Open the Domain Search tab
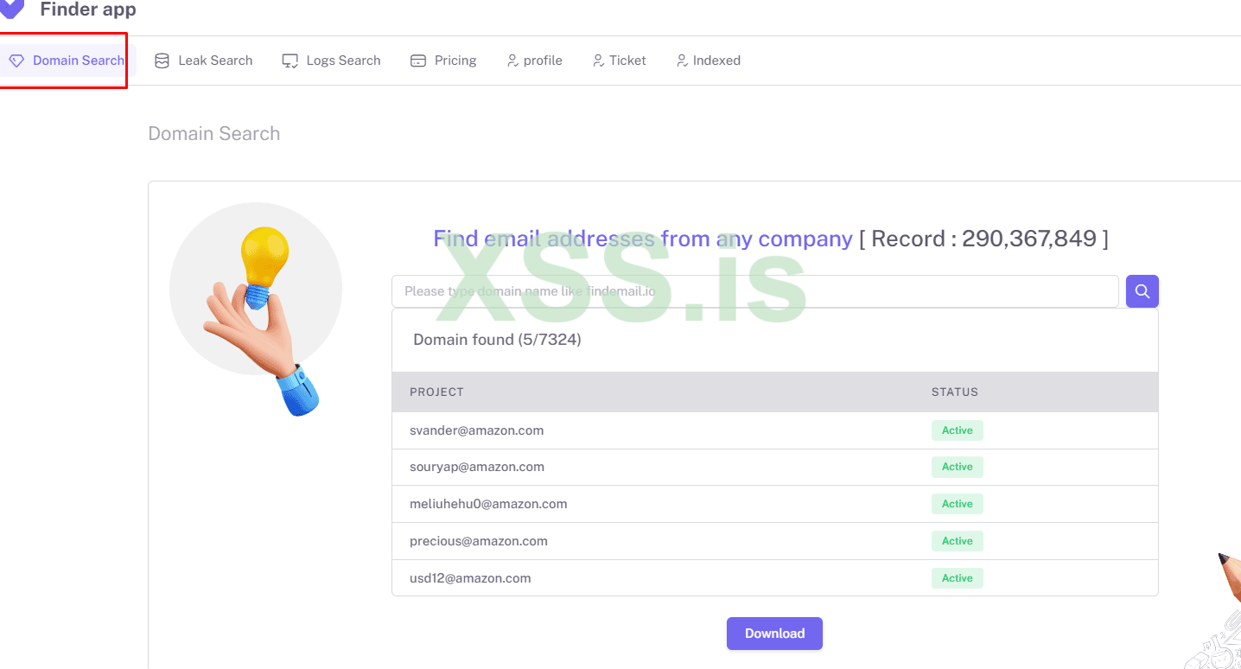Screen dimensions: 1241x669 [x=67, y=61]
